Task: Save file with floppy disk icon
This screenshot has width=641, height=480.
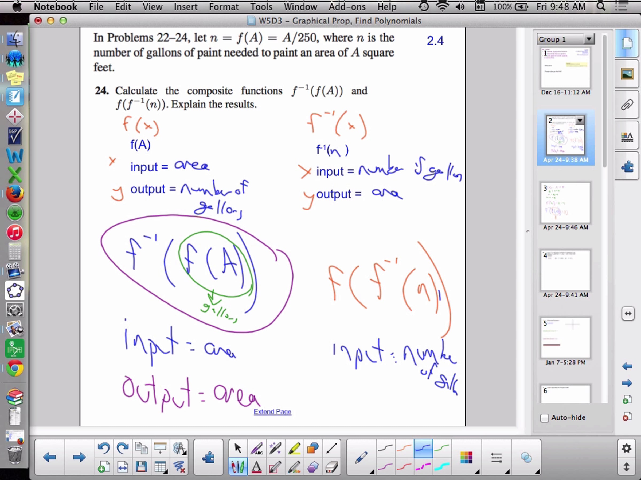Action: tap(141, 466)
